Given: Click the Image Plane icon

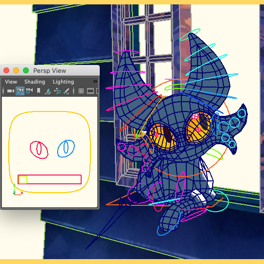Looking at the screenshot, I should 48,91.
